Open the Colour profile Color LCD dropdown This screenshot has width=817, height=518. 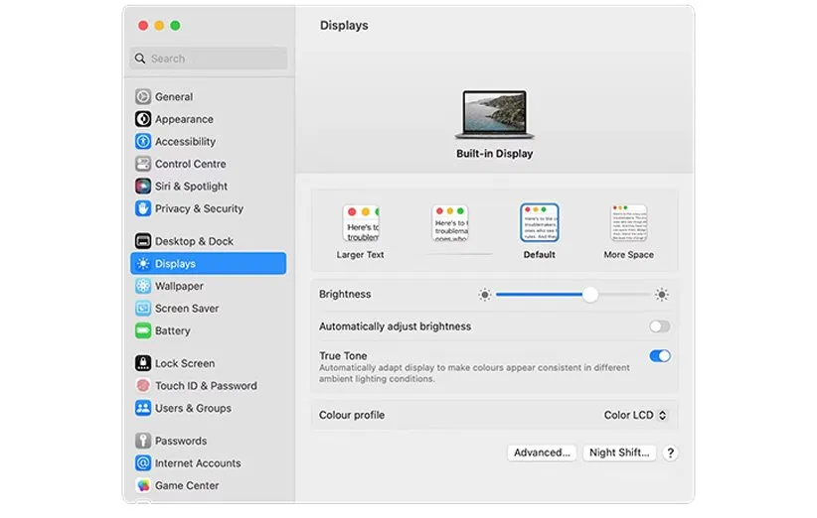coord(636,416)
